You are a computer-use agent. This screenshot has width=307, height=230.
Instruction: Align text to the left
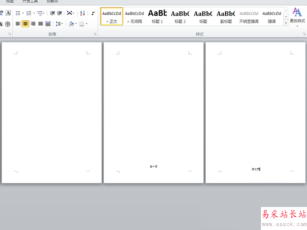tap(18, 24)
